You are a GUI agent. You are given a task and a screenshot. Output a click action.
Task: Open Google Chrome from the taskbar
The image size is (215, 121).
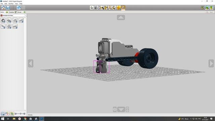pos(25,119)
